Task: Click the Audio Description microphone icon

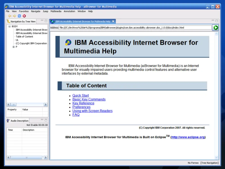Action: [x=8, y=121]
